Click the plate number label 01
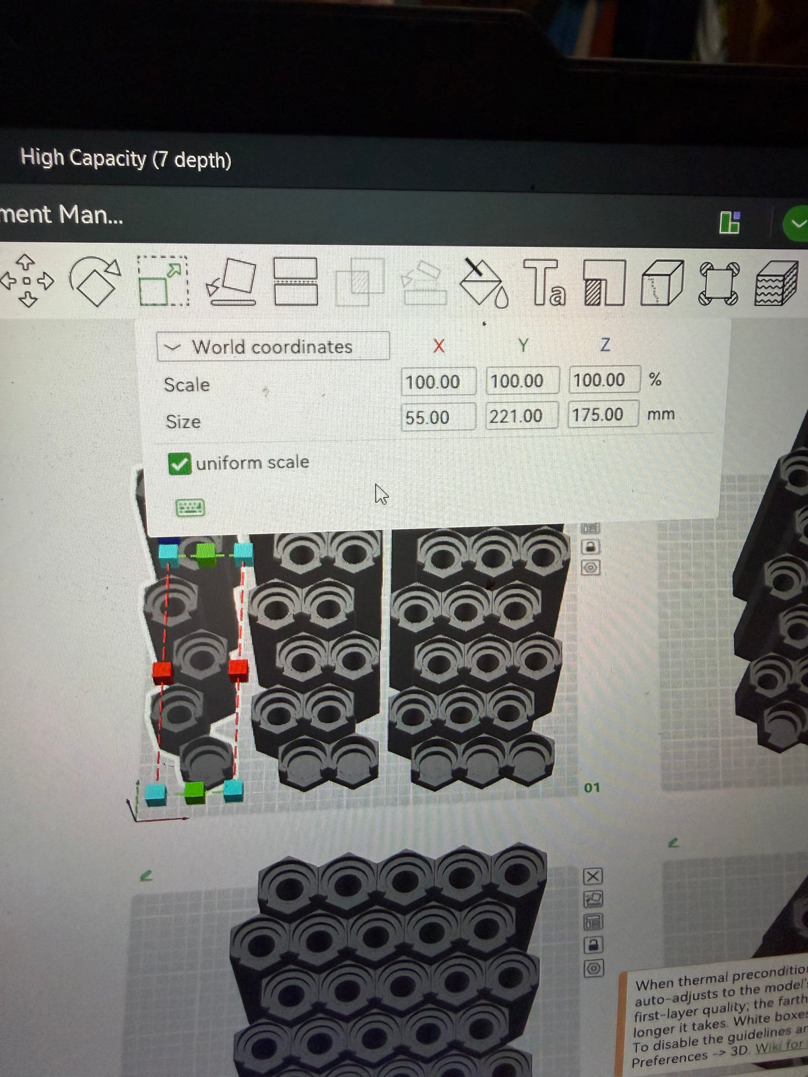Screen dimensions: 808x1077 [591, 787]
